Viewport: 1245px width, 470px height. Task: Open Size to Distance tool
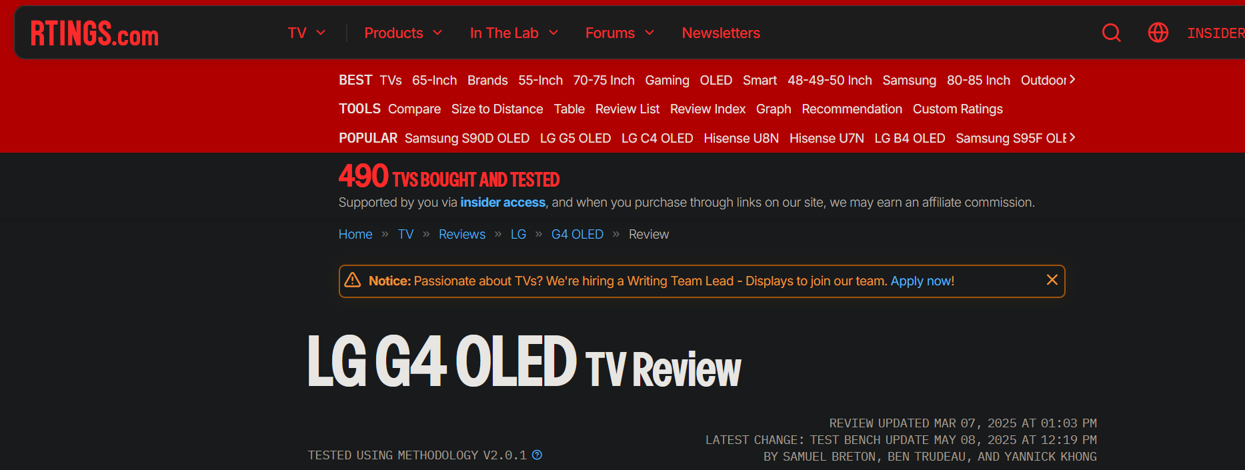[497, 109]
